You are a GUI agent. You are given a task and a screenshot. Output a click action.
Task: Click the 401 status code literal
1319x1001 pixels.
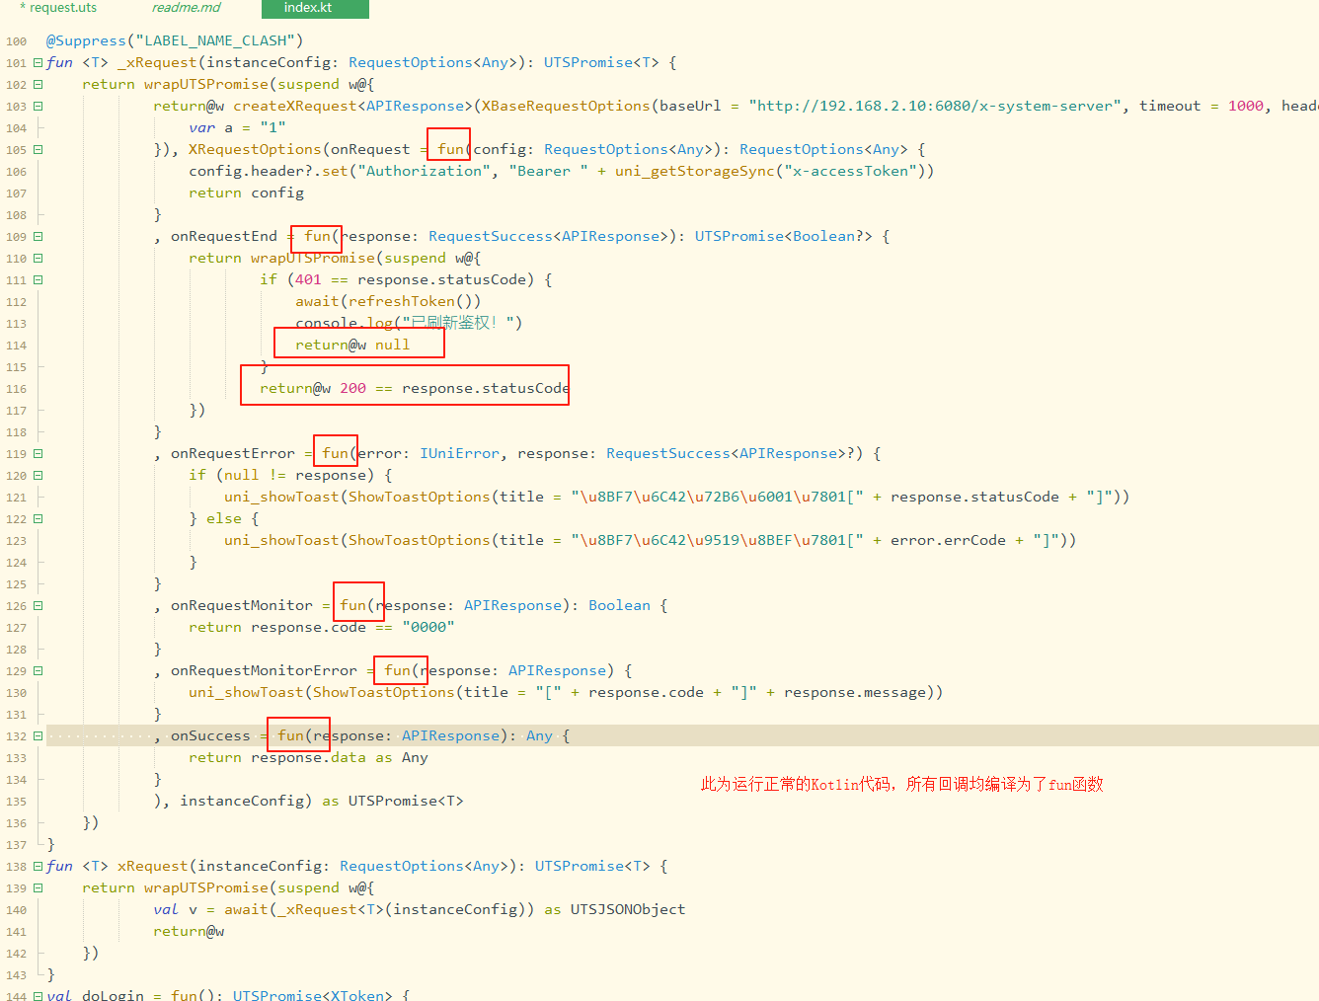[x=308, y=279]
